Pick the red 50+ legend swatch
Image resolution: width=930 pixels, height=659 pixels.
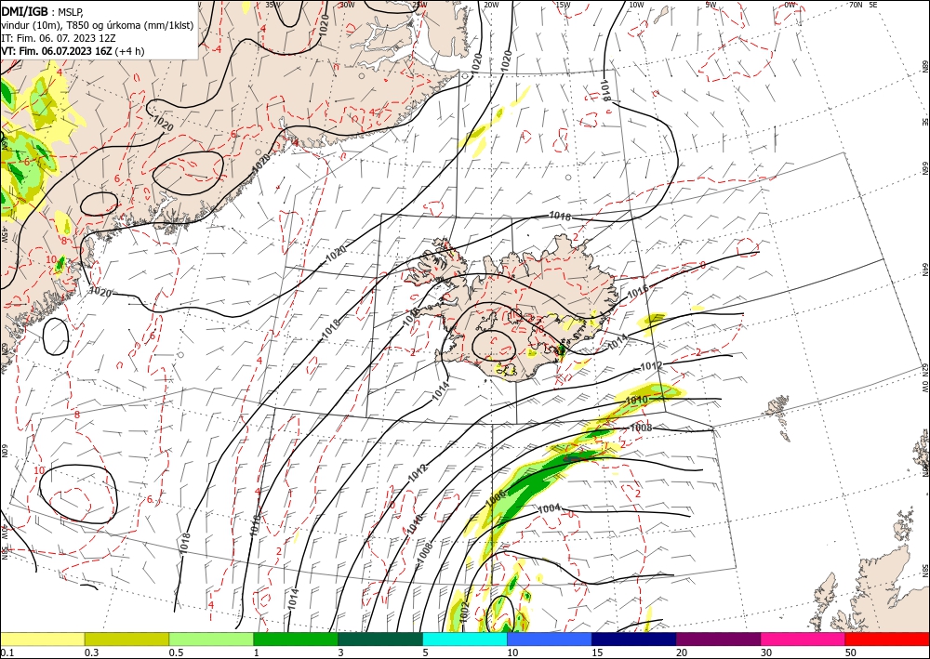click(887, 639)
